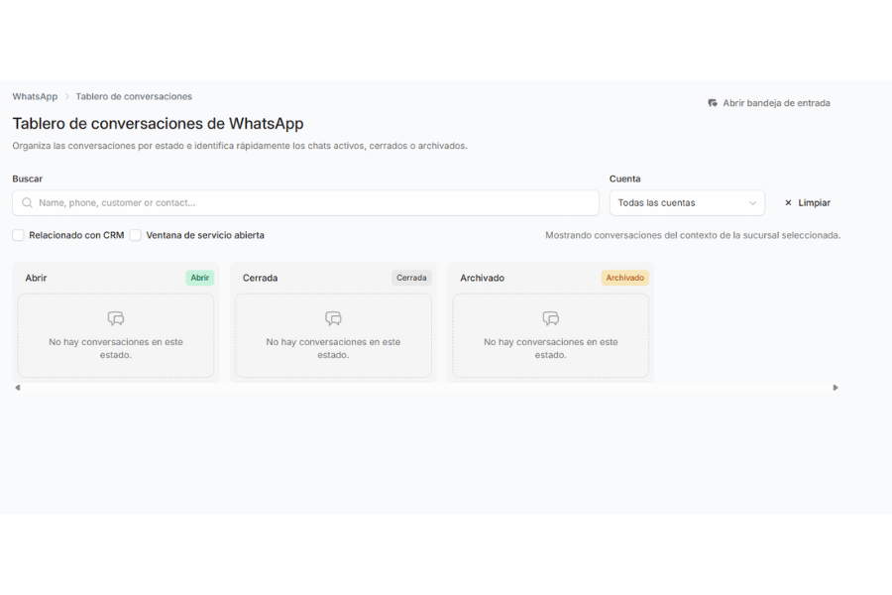The height and width of the screenshot is (595, 892).
Task: Click the chat bubbles icon in the Abrir column
Action: tap(116, 318)
